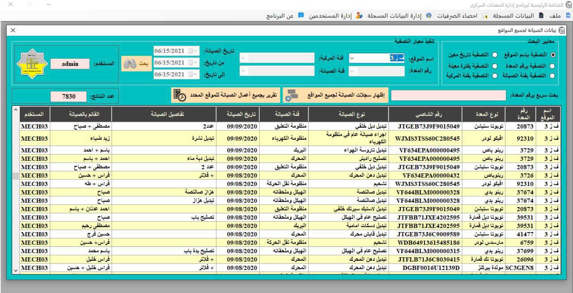Select equipment number cell 26096
This screenshot has height=293, width=573.
[520, 259]
